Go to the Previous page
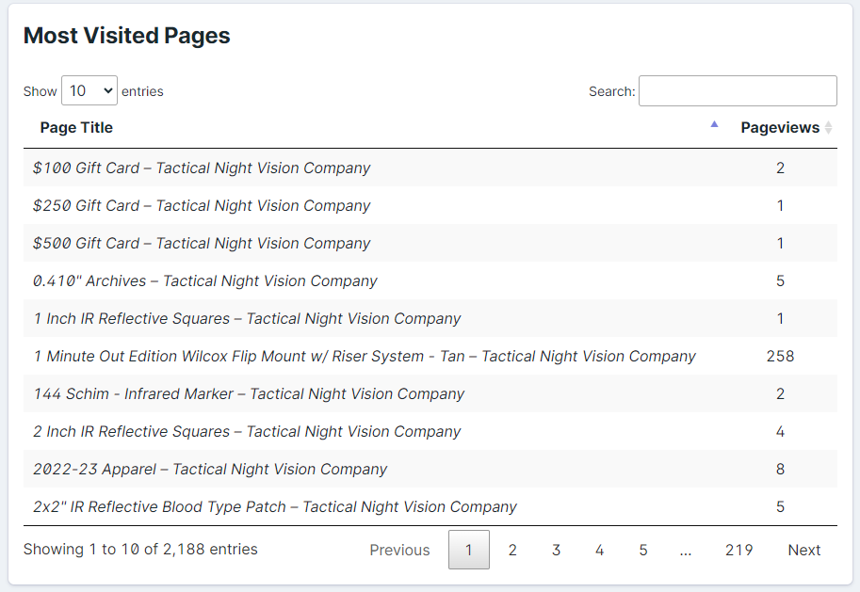Screen dimensions: 860x592 (x=399, y=550)
